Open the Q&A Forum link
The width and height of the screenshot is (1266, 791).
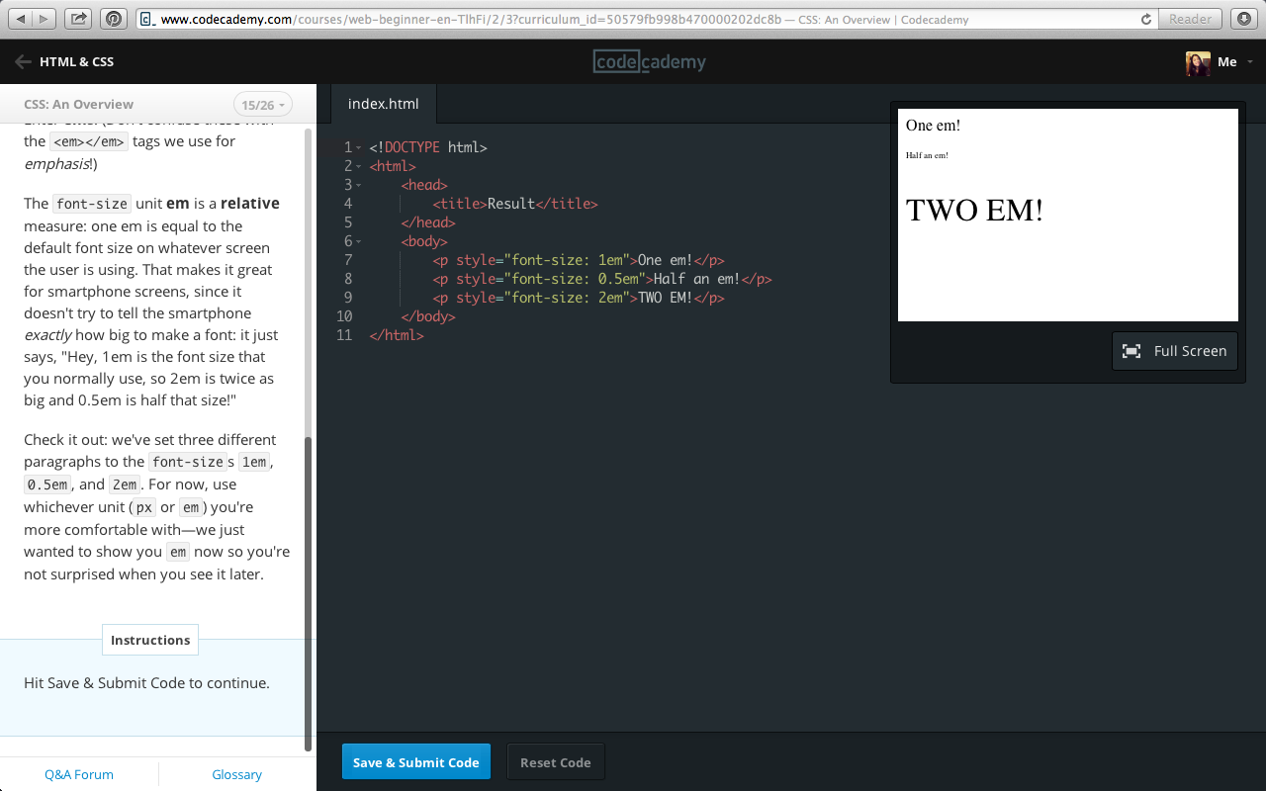point(78,774)
